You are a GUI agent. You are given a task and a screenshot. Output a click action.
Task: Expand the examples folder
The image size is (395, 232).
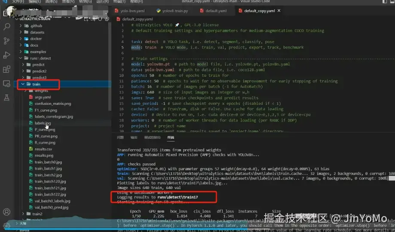(x=21, y=52)
